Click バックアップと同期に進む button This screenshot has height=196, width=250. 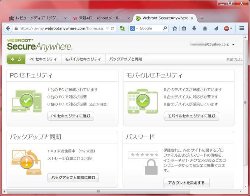click(73, 178)
